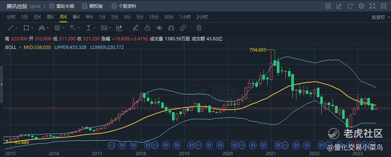The height and width of the screenshot is (157, 391).
Task: Open the 期权链 option chain
Action: click(93, 6)
